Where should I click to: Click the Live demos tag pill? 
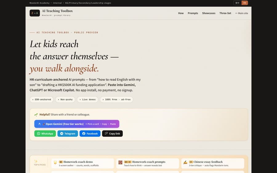click(87, 100)
